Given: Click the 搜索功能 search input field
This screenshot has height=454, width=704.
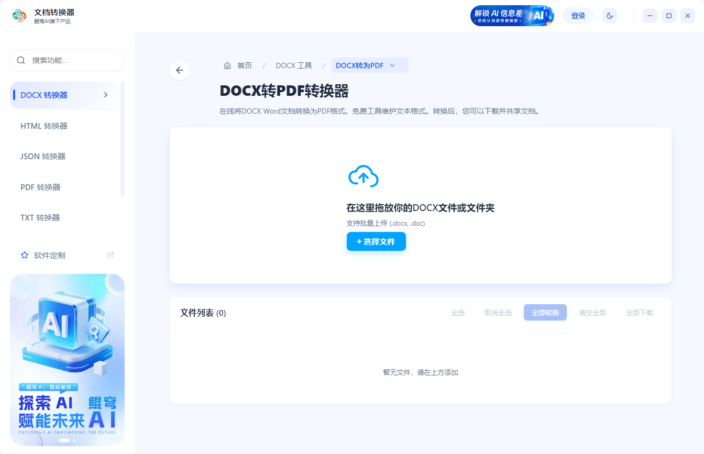Looking at the screenshot, I should (x=67, y=60).
